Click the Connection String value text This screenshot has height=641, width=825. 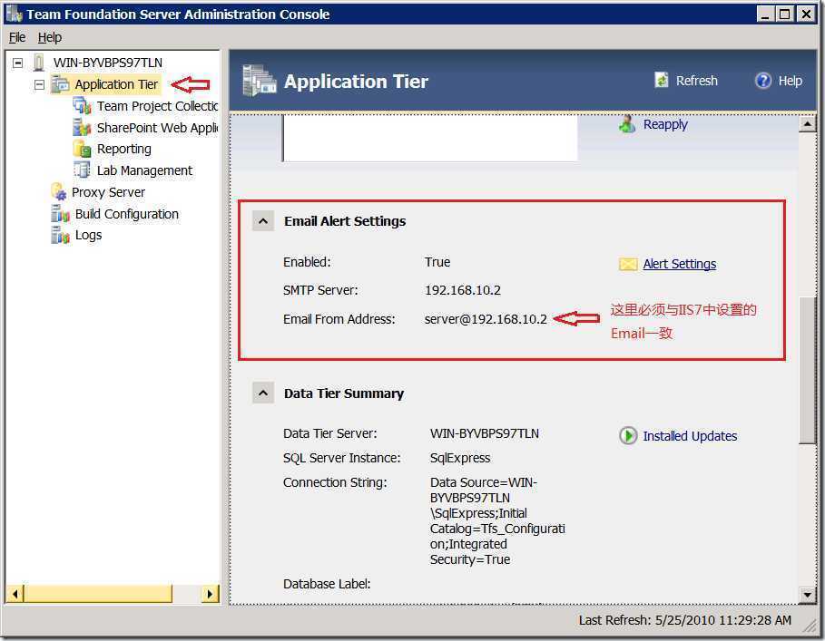click(x=497, y=520)
